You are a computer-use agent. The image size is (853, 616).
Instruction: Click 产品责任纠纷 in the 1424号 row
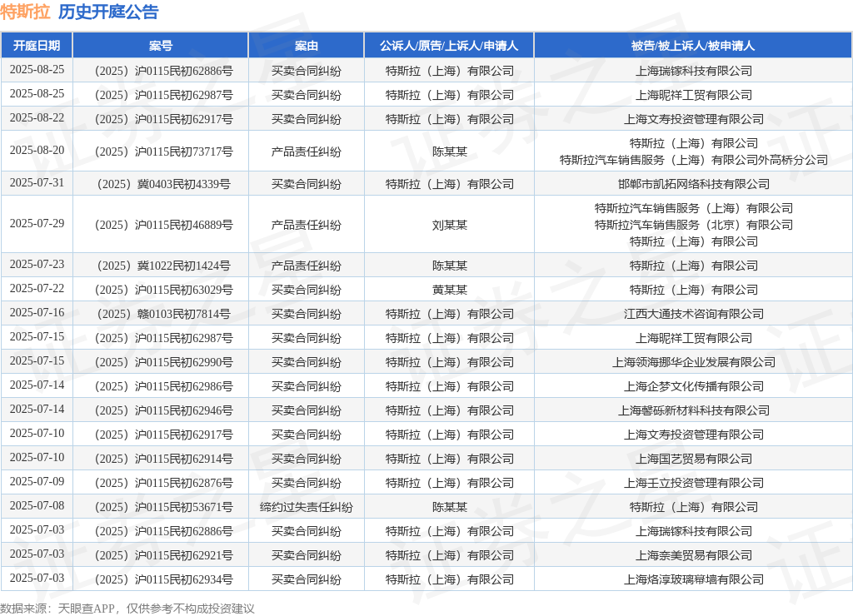307,266
